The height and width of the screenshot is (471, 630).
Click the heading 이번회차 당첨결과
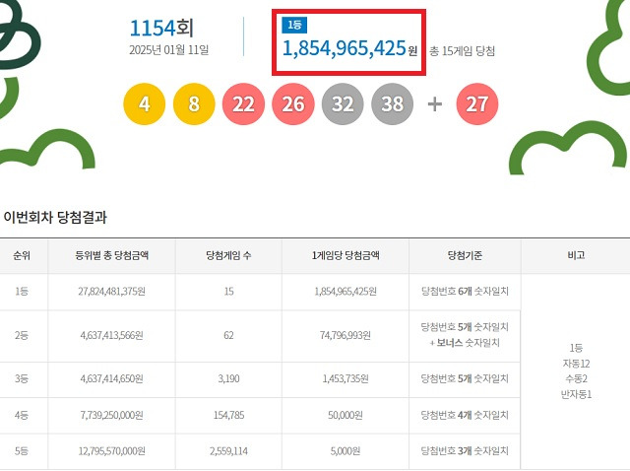click(x=55, y=217)
